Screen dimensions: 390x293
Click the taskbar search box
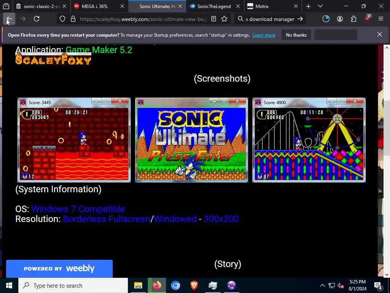(73, 285)
